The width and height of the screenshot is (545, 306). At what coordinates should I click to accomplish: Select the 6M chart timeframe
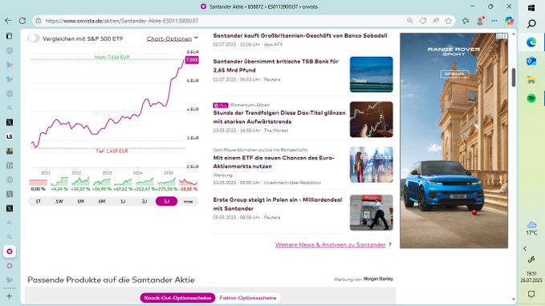pos(102,201)
